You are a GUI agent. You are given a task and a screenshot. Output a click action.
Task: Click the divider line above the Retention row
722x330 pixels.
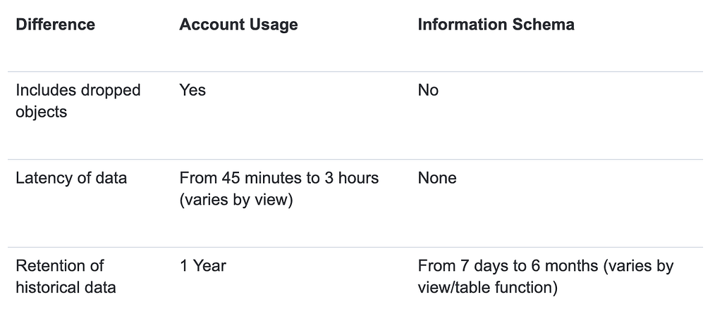[355, 247]
